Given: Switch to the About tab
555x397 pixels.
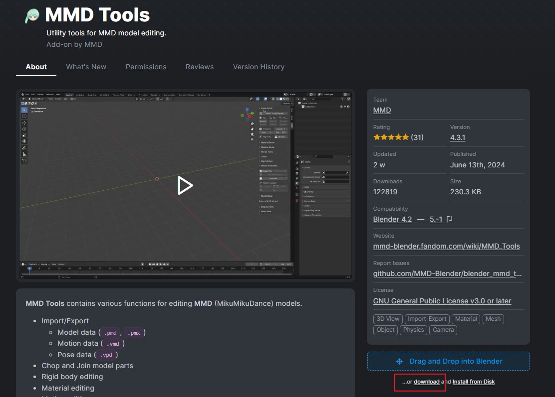Looking at the screenshot, I should (x=36, y=67).
